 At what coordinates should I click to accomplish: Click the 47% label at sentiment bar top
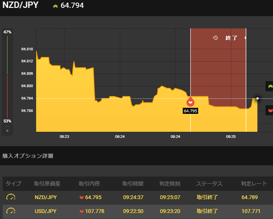click(x=7, y=32)
